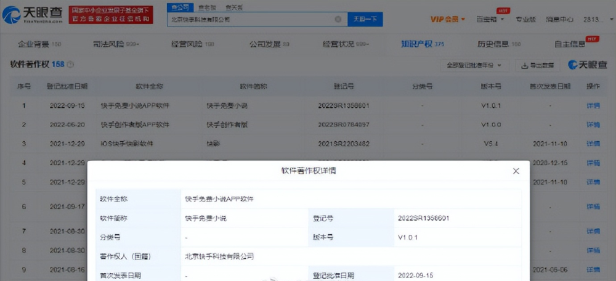Open 详情 for row 3 IOS快手快影软件
The height and width of the screenshot is (281, 616).
tap(593, 144)
